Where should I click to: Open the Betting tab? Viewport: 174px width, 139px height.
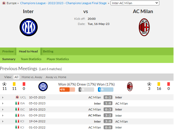[x=48, y=51]
